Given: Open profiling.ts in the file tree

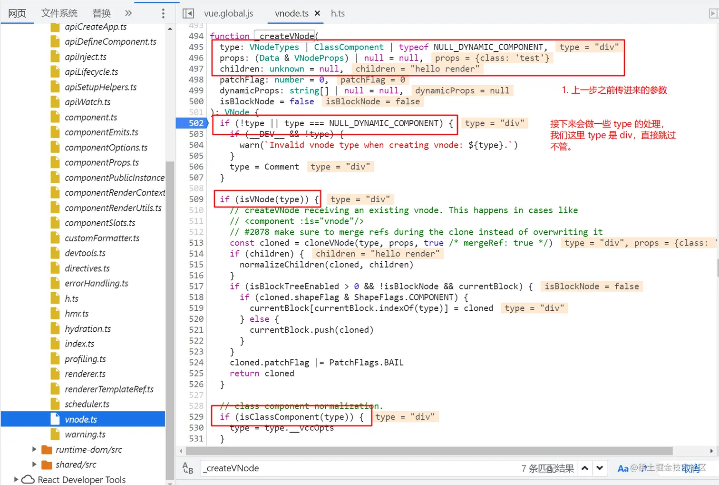Looking at the screenshot, I should 85,359.
